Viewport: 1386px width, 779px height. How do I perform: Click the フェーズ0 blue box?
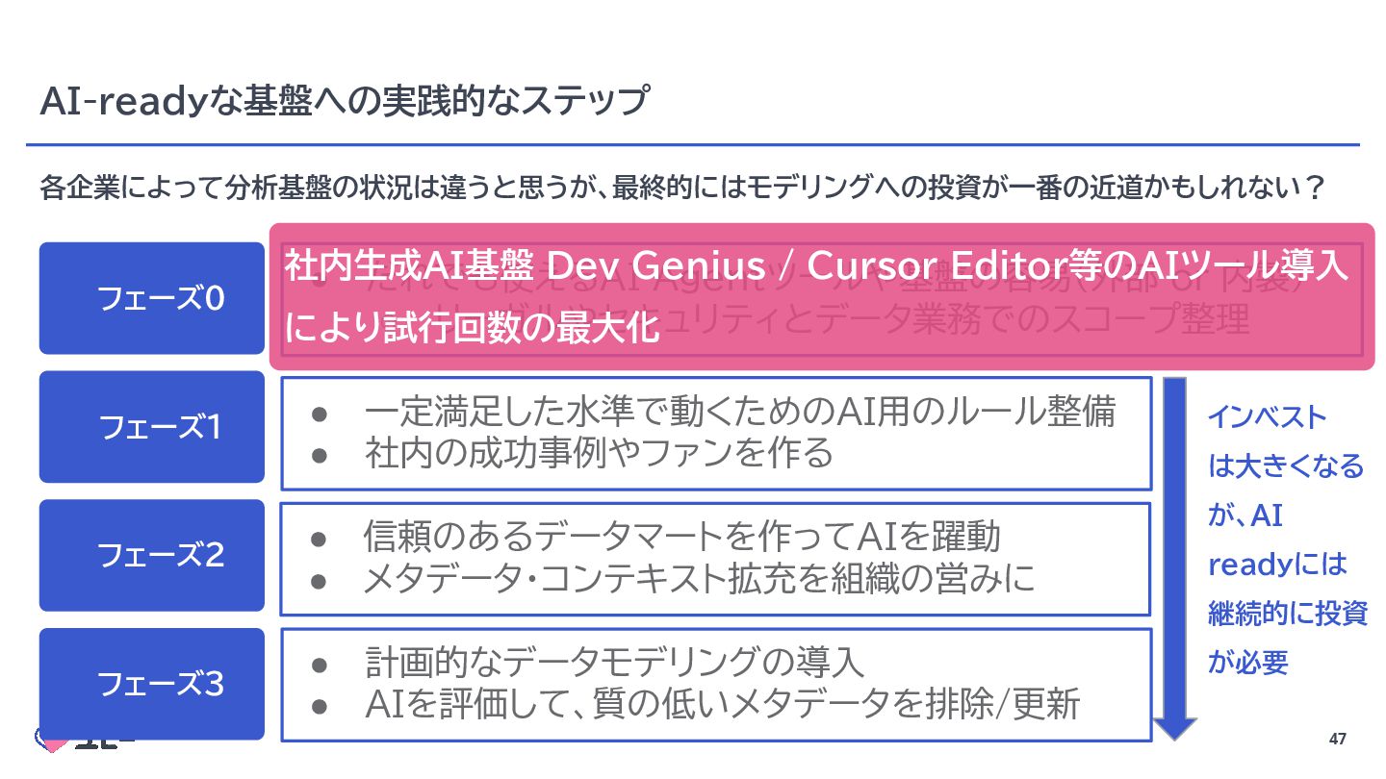pos(152,299)
